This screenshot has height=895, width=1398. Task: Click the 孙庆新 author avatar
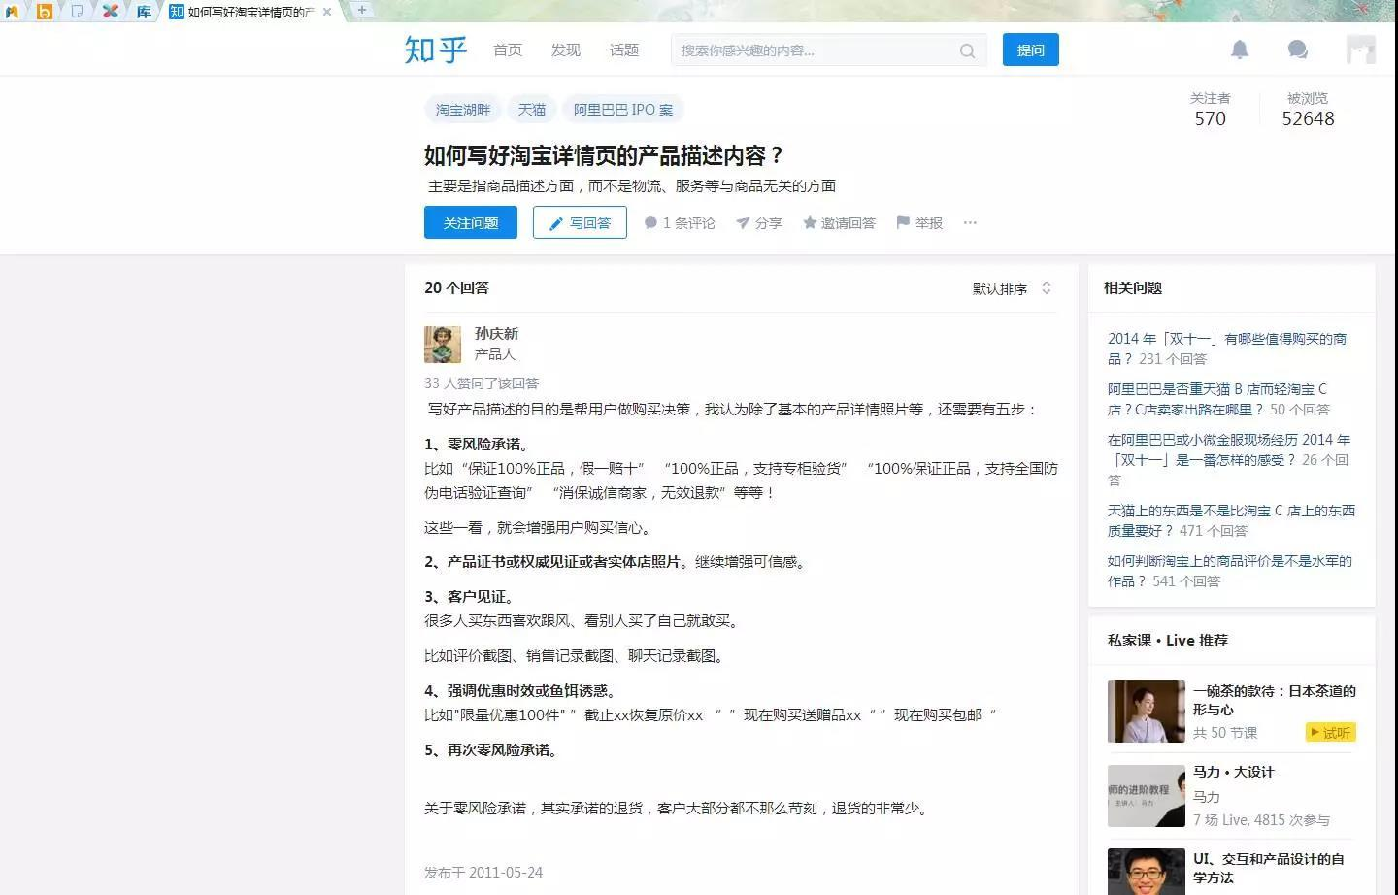(x=443, y=344)
